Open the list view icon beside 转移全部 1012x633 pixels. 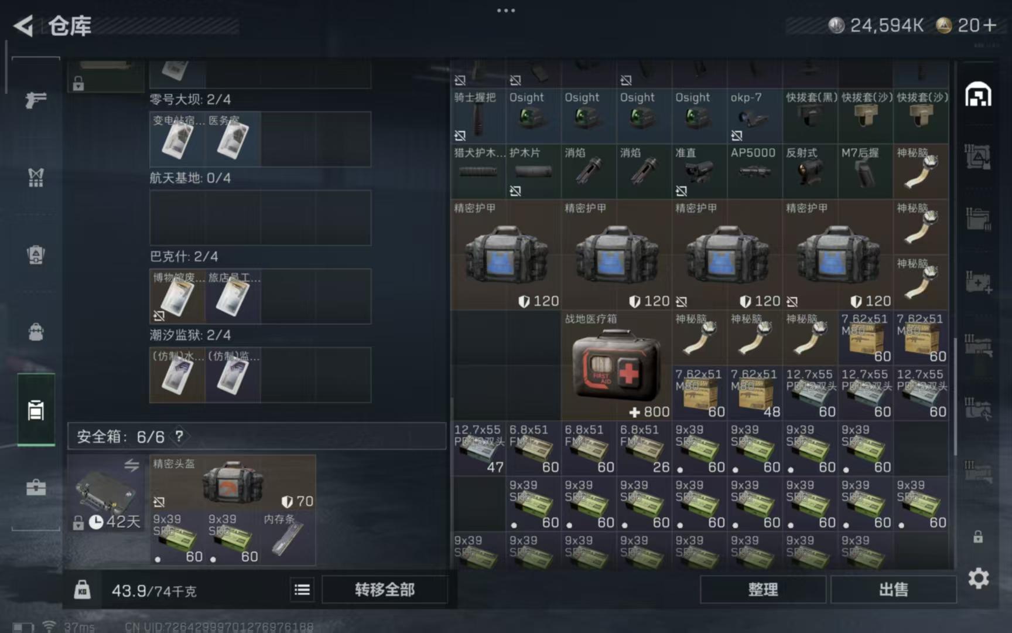tap(302, 590)
